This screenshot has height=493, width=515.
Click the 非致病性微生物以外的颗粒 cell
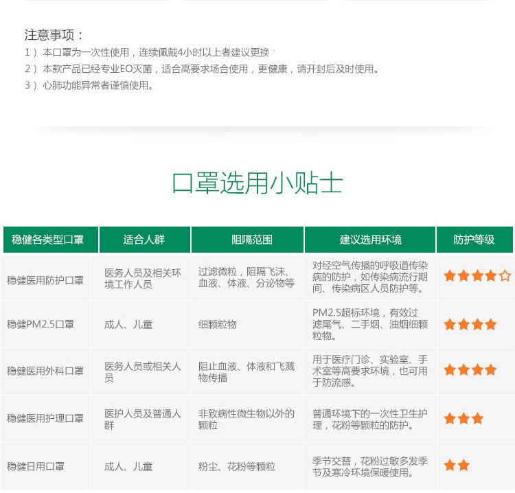(247, 419)
